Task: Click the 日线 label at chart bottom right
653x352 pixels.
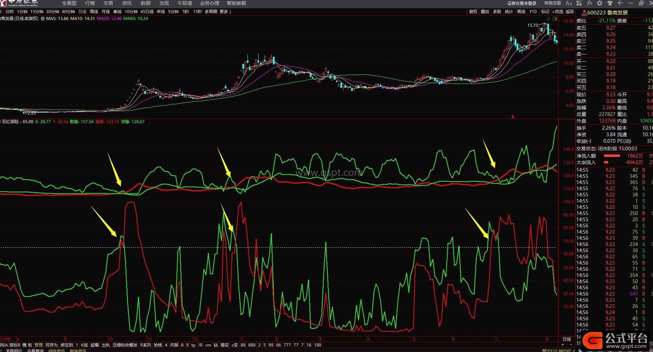Action: pyautogui.click(x=567, y=339)
